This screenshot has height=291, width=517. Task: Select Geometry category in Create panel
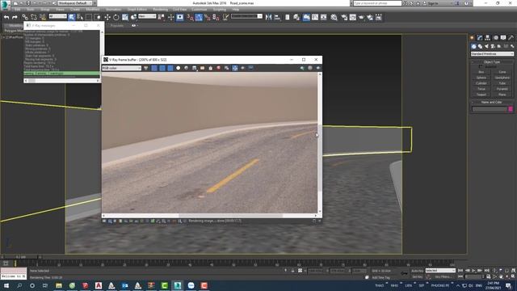[x=473, y=46]
